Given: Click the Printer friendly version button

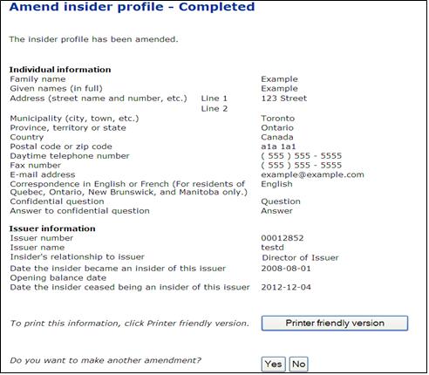Looking at the screenshot, I should (335, 323).
